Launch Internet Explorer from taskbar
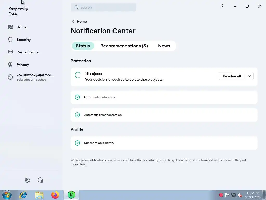The image size is (266, 200). 23,195
